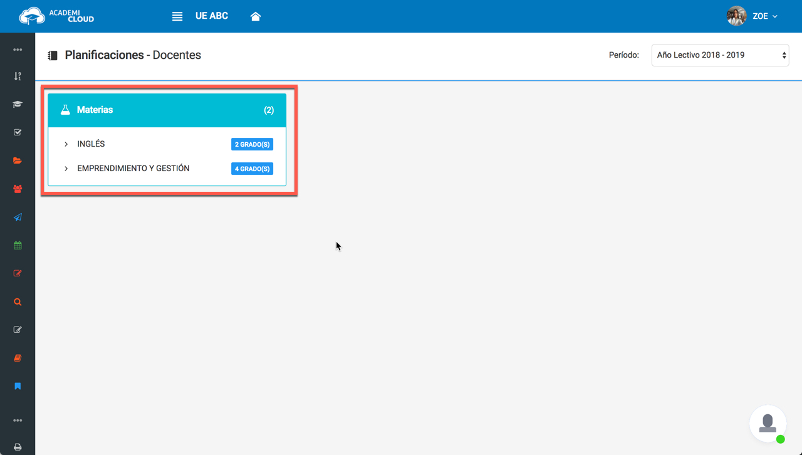Click the UE ABC school name
This screenshot has height=455, width=802.
(x=212, y=16)
